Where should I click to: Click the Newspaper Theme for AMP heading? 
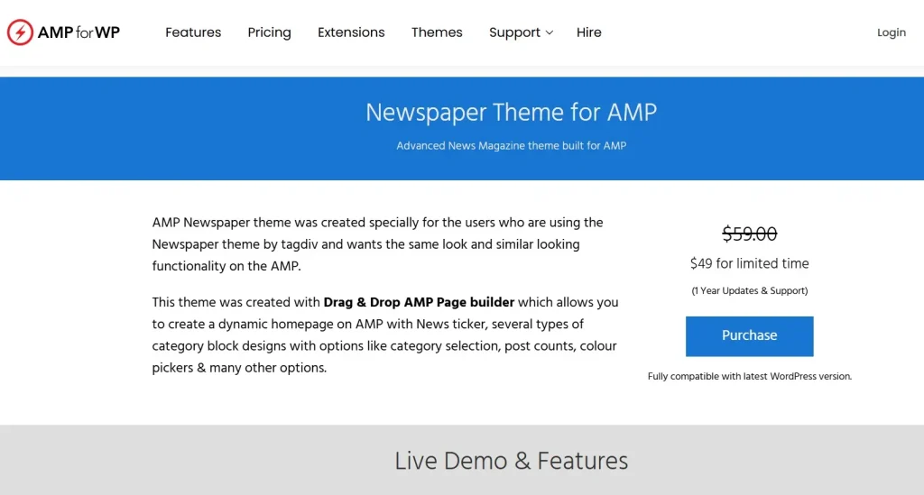(511, 112)
